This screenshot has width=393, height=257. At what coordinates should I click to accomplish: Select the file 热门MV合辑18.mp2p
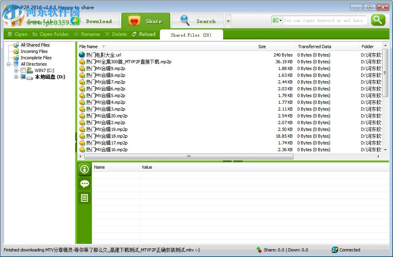(x=107, y=136)
